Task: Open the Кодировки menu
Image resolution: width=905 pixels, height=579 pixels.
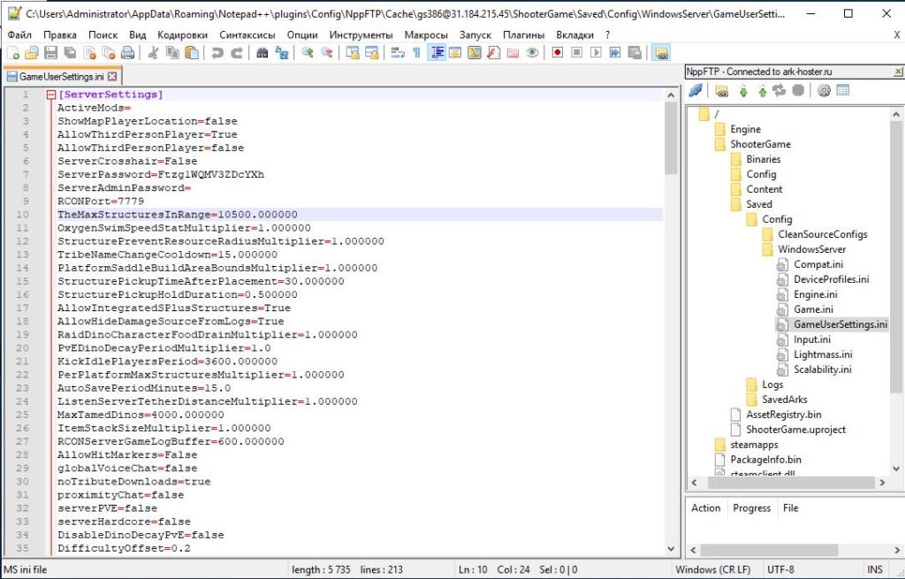Action: [x=182, y=34]
